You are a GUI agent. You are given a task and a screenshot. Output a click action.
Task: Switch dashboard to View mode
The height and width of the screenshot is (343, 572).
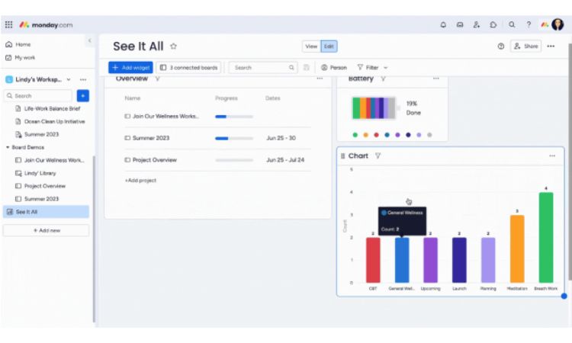(x=311, y=46)
